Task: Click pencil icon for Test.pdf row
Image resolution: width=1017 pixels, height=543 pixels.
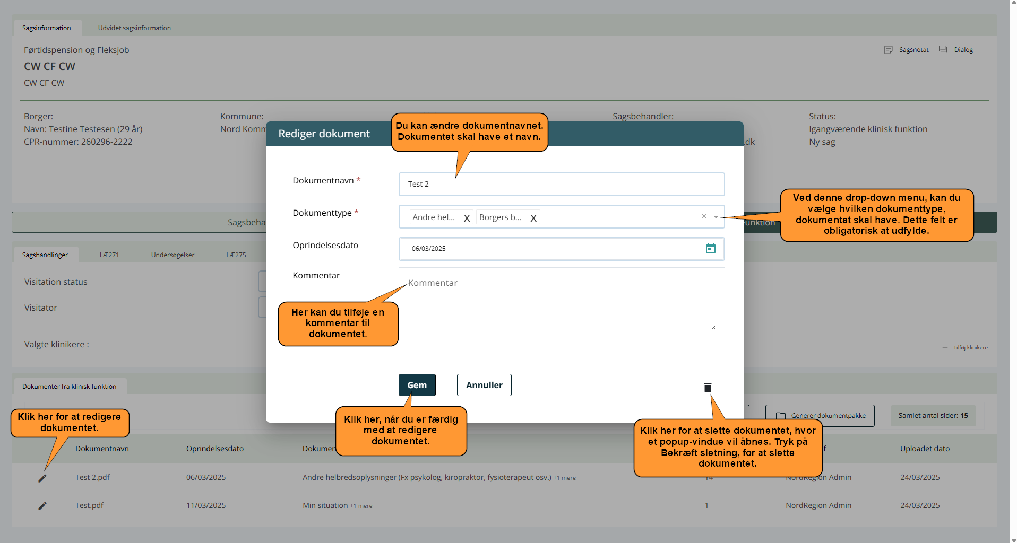Action: (x=42, y=506)
